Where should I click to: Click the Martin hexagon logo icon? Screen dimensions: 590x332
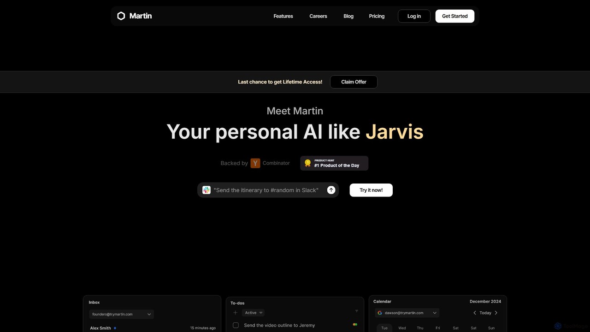(x=121, y=16)
